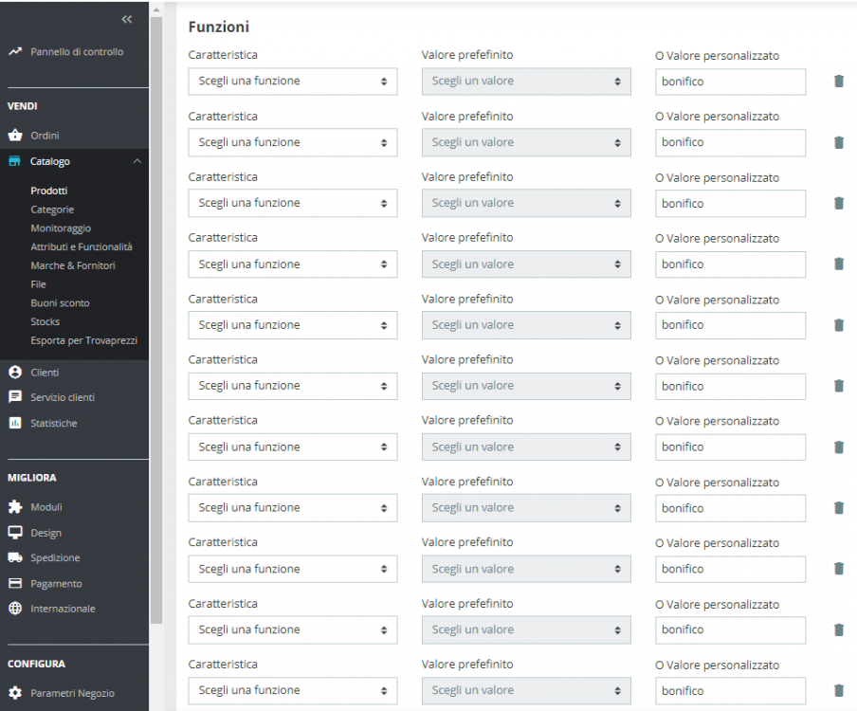Click the Clienti person icon
This screenshot has height=711, width=857.
click(x=15, y=373)
